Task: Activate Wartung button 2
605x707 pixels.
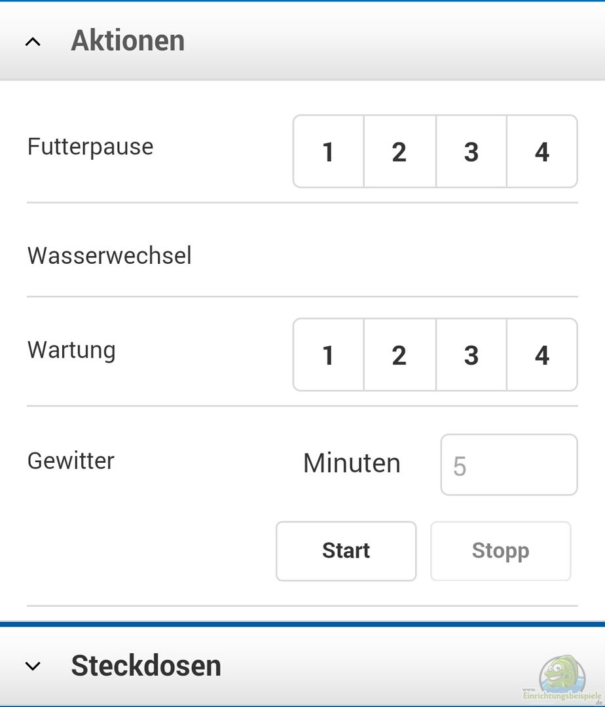Action: click(x=399, y=355)
